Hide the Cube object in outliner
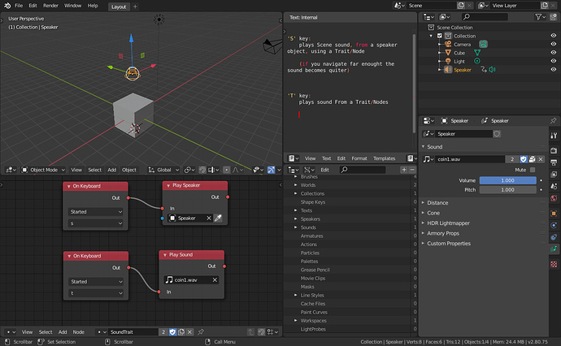Viewport: 561px width, 346px height. [x=553, y=53]
